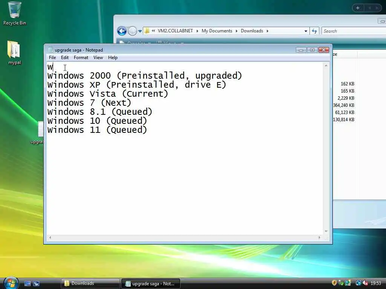Click Notepad vertical scrollbar down arrow
The width and height of the screenshot is (386, 289).
[326, 231]
